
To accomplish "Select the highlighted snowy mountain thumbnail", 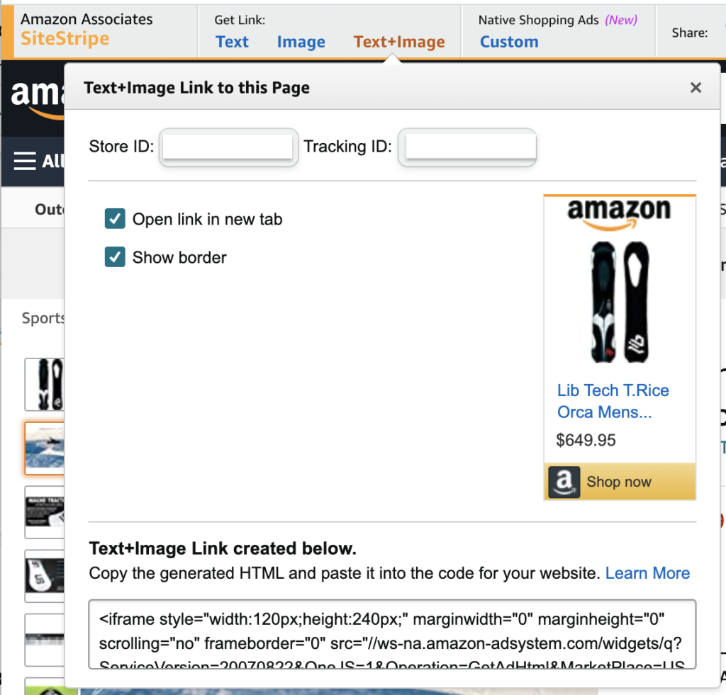I will (x=45, y=448).
